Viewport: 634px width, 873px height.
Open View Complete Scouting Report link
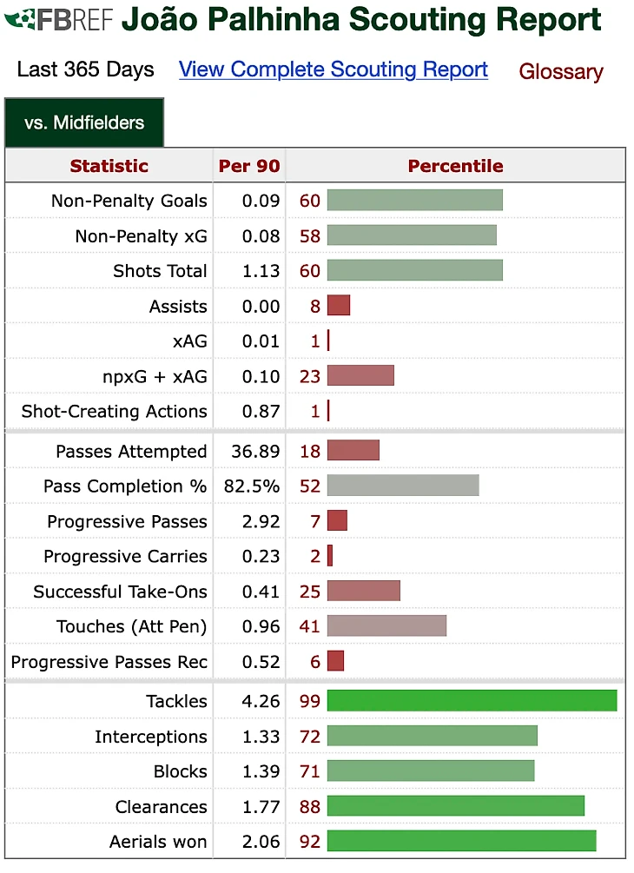(334, 70)
